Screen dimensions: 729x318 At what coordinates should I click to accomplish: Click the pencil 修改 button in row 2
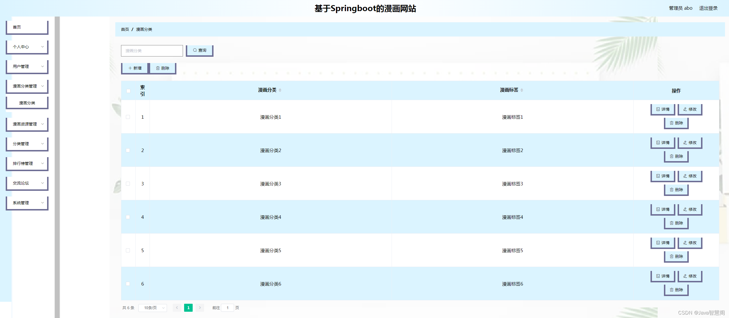pyautogui.click(x=690, y=143)
